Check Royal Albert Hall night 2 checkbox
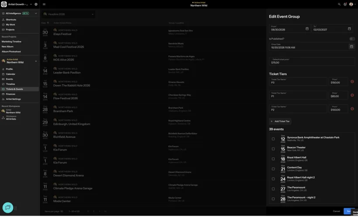 pos(273,179)
